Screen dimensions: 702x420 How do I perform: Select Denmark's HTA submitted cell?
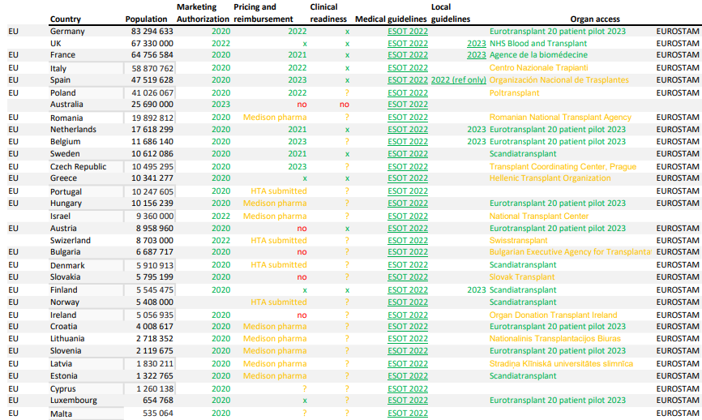(279, 265)
